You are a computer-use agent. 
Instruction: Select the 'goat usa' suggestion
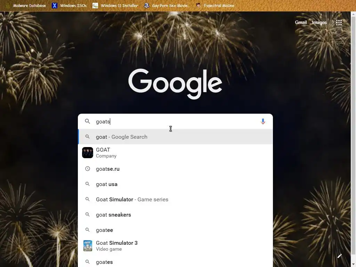pos(175,184)
